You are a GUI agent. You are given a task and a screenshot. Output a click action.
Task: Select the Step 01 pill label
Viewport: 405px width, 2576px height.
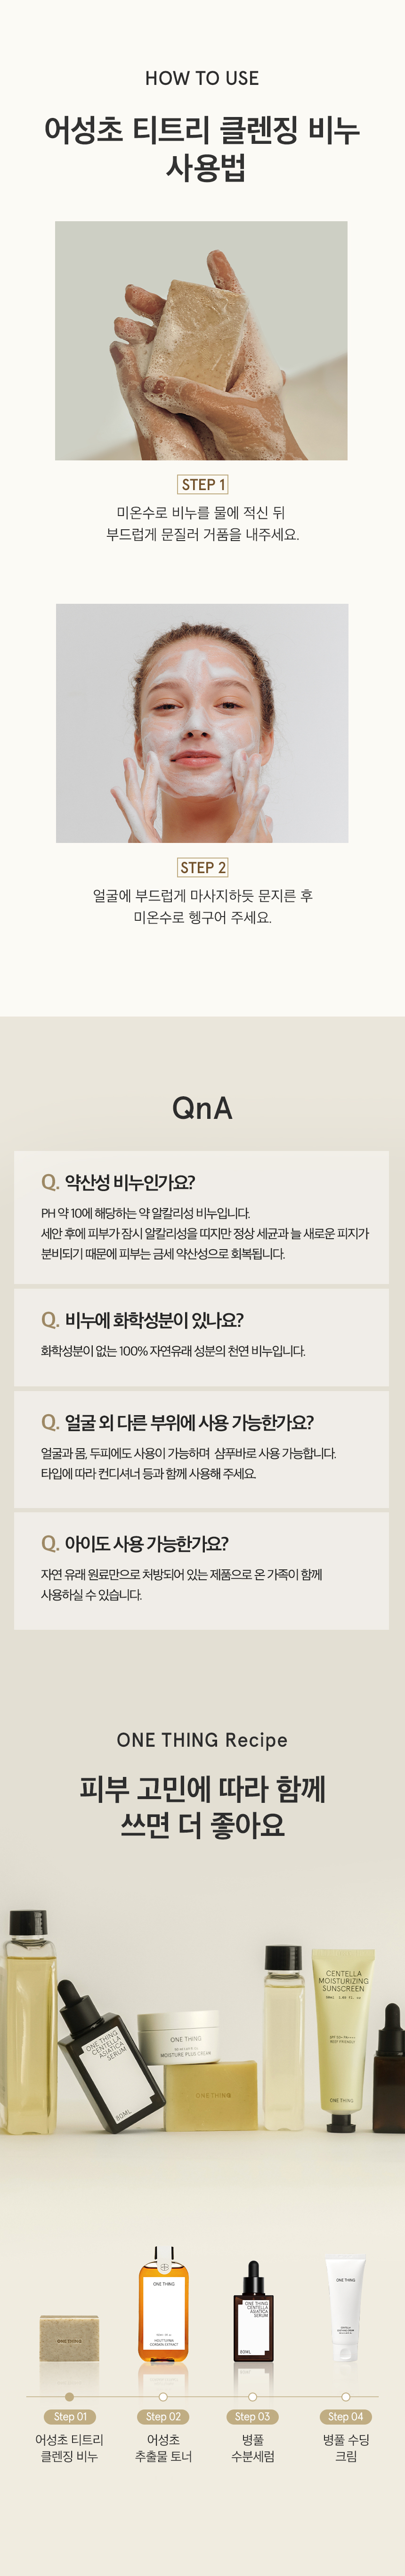pos(70,2416)
